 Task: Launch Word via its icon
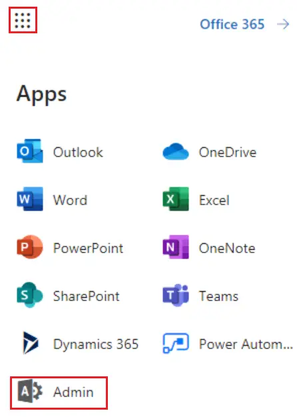click(30, 199)
